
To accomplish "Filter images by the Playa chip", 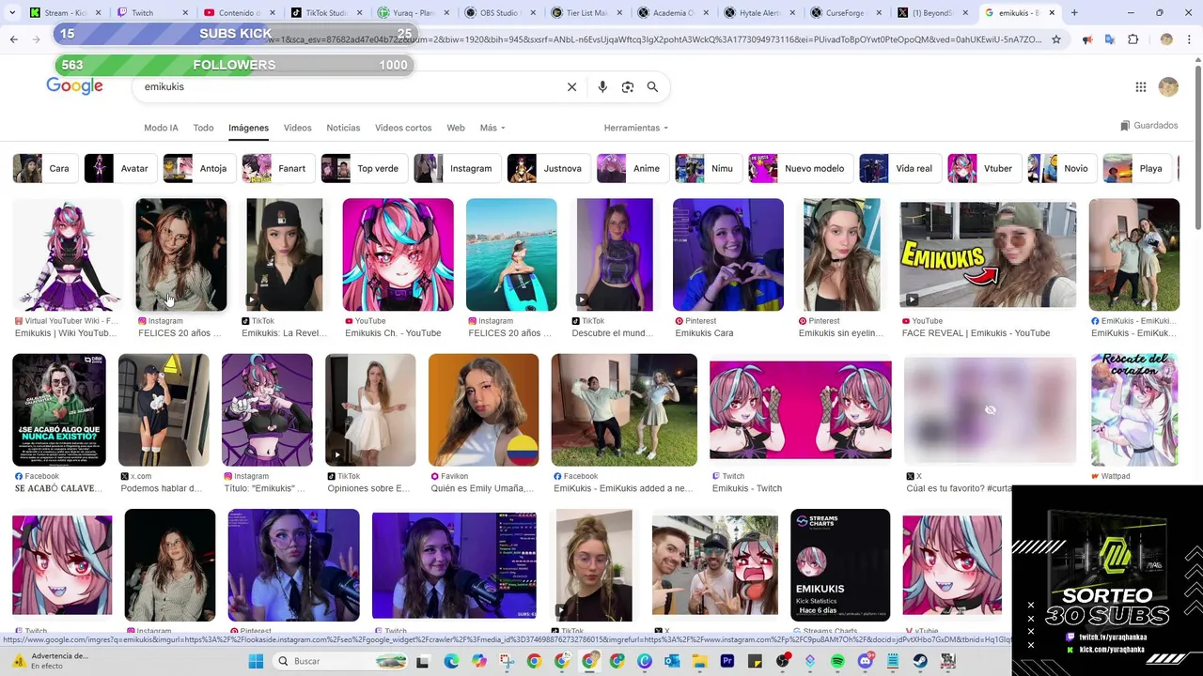I will (x=1135, y=168).
